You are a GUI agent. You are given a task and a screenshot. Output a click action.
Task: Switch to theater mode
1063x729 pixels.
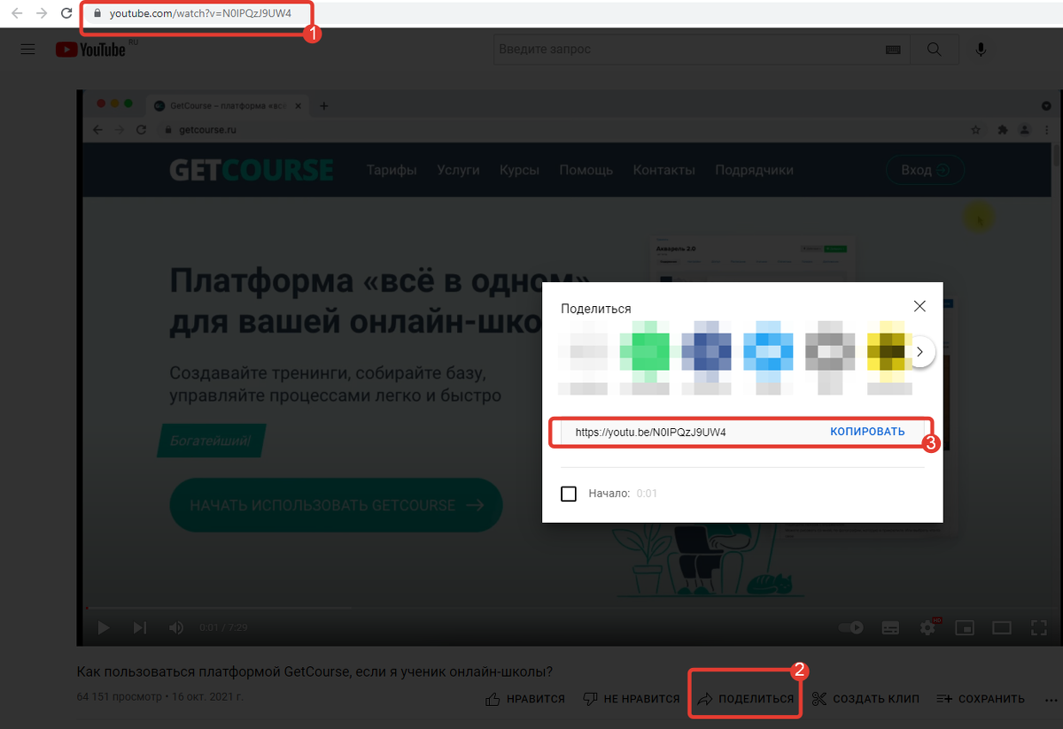click(x=1002, y=627)
